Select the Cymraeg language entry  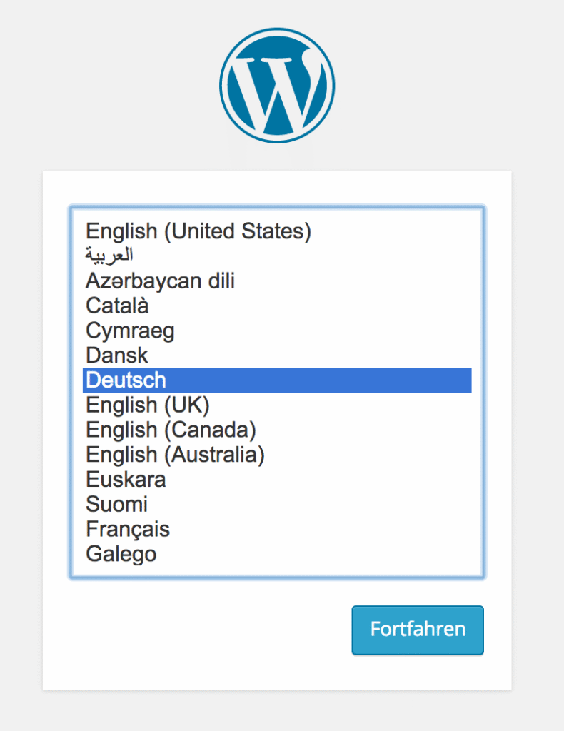click(x=130, y=331)
